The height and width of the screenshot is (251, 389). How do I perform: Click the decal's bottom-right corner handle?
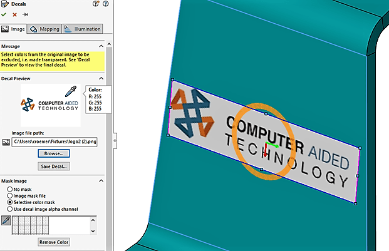pyautogui.click(x=356, y=203)
